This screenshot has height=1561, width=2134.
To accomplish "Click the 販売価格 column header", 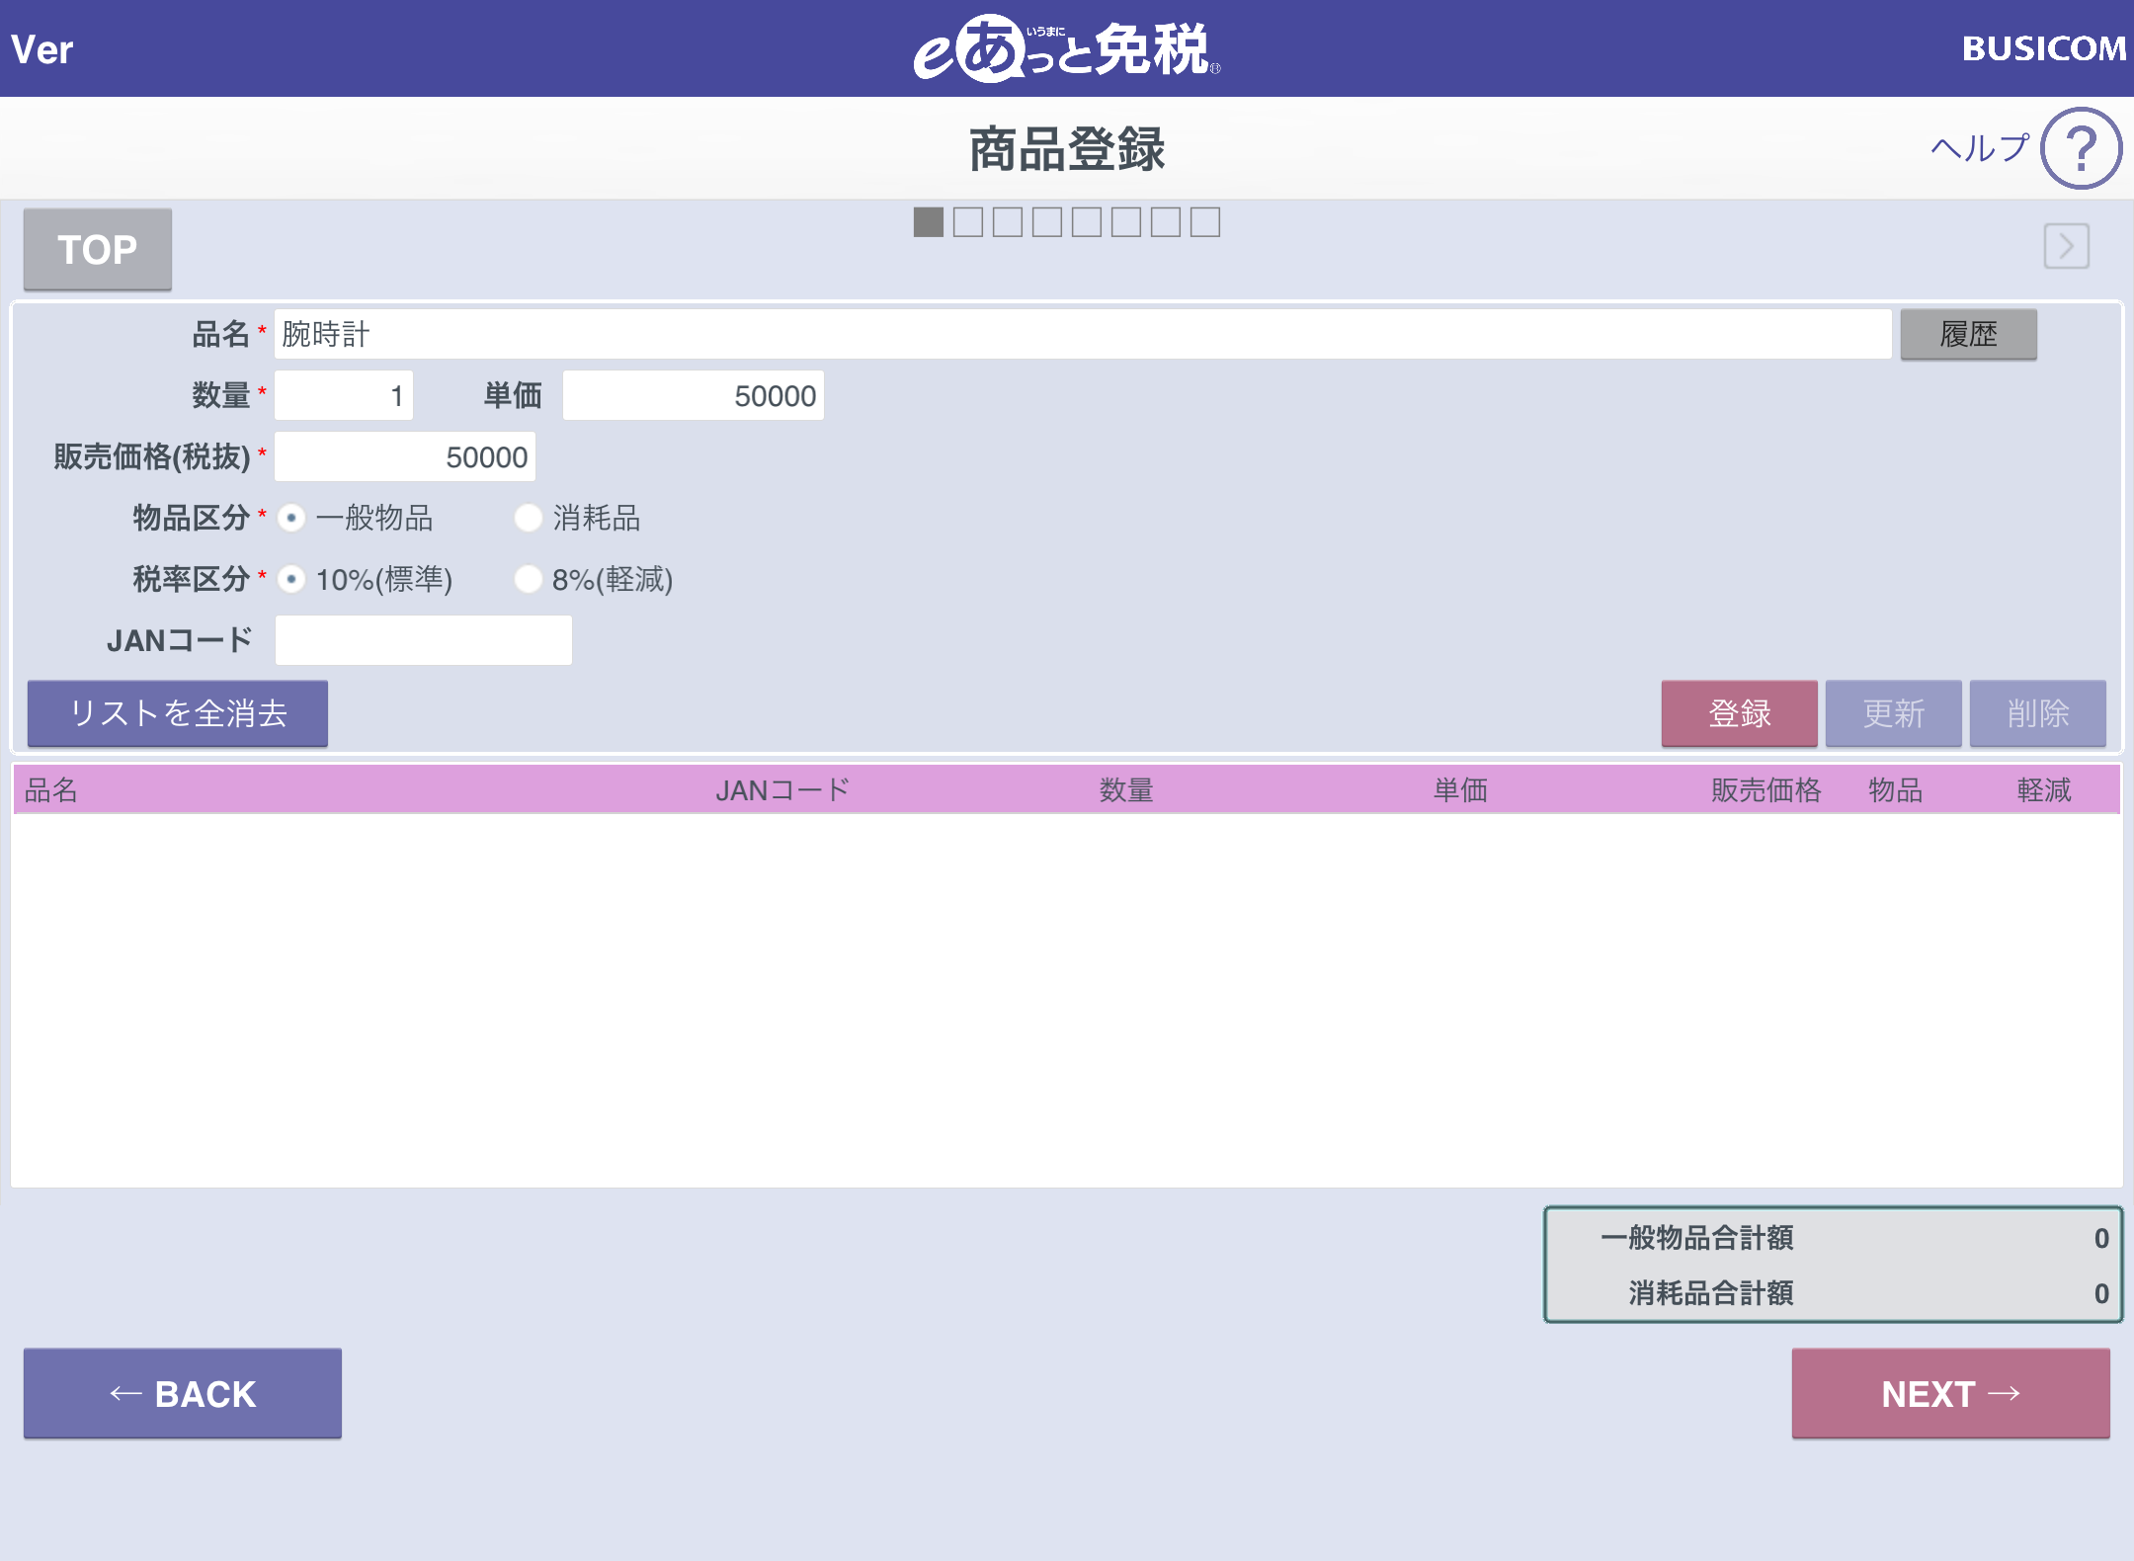I will (x=1765, y=789).
